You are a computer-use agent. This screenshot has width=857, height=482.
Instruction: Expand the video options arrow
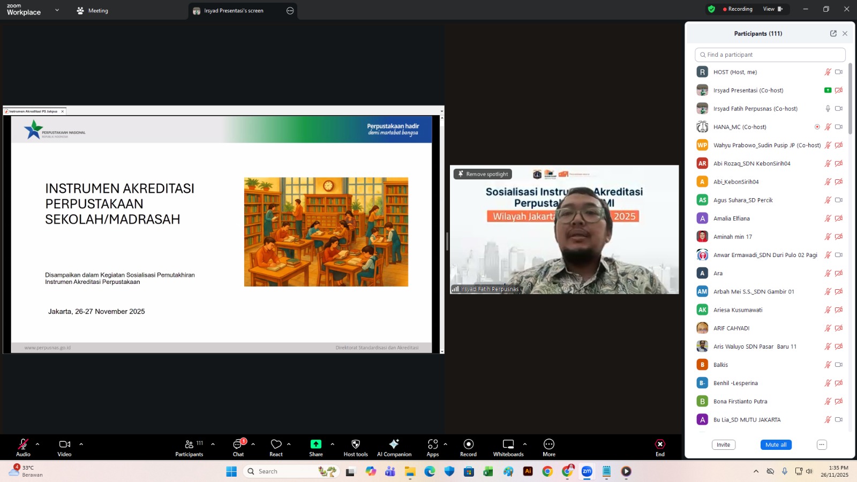81,444
